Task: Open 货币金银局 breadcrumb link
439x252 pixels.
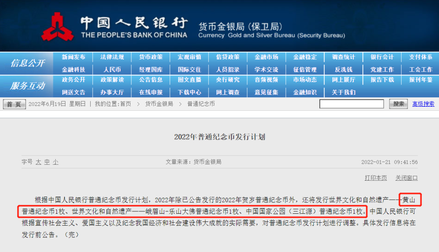Action: (159, 104)
